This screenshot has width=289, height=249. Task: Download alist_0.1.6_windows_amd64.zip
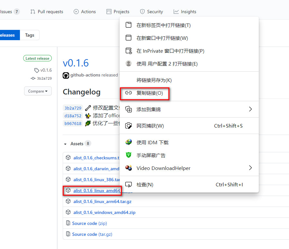pyautogui.click(x=104, y=212)
